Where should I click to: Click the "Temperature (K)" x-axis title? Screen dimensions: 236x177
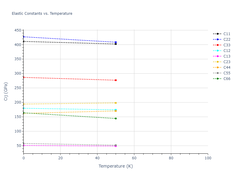point(116,166)
